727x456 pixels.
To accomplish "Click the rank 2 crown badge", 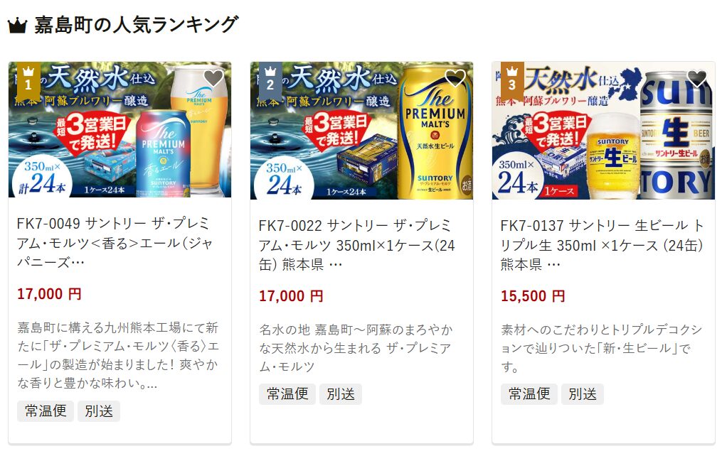I will tap(270, 79).
